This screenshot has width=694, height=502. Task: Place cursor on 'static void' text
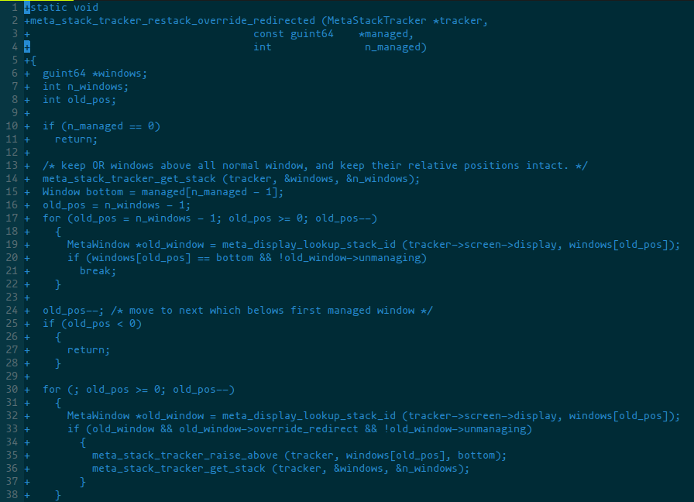click(x=64, y=8)
